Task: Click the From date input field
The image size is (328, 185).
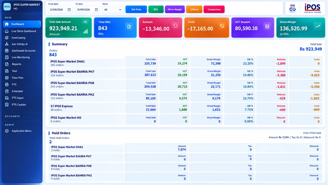Action: (x=60, y=10)
